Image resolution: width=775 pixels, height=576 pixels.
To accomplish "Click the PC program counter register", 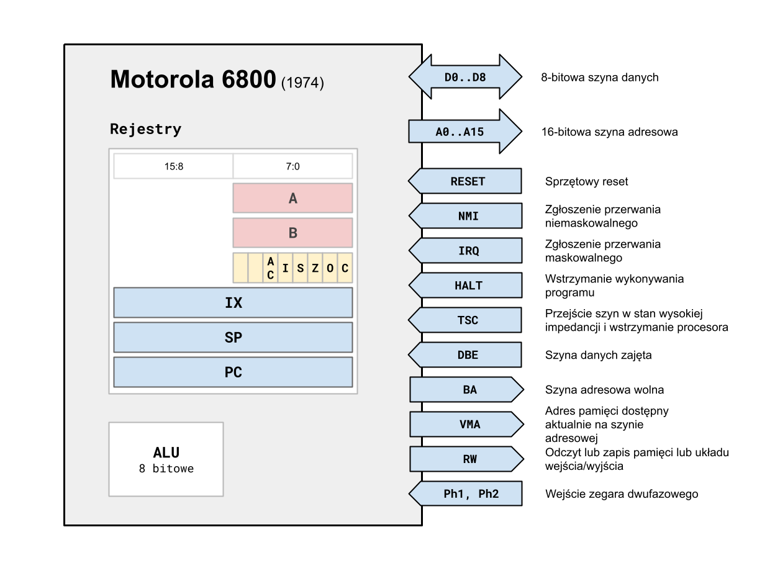I will [x=233, y=372].
